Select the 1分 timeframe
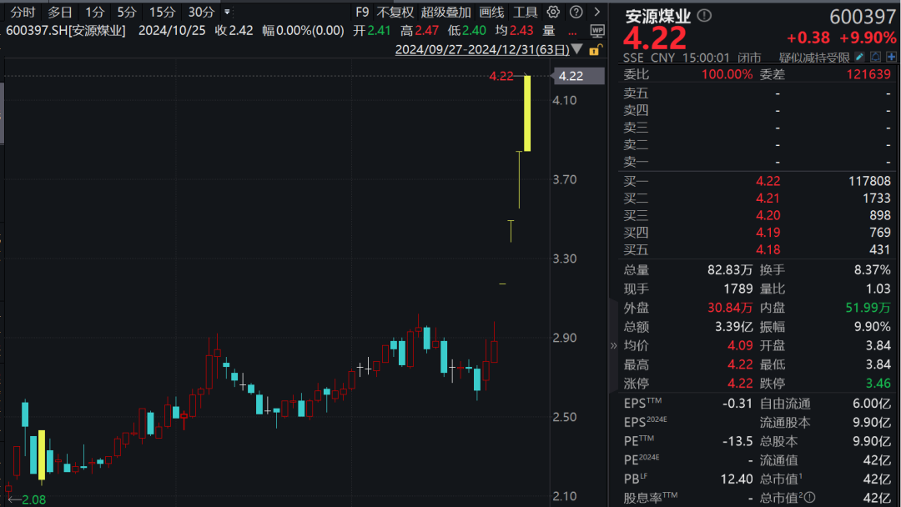 coord(95,12)
